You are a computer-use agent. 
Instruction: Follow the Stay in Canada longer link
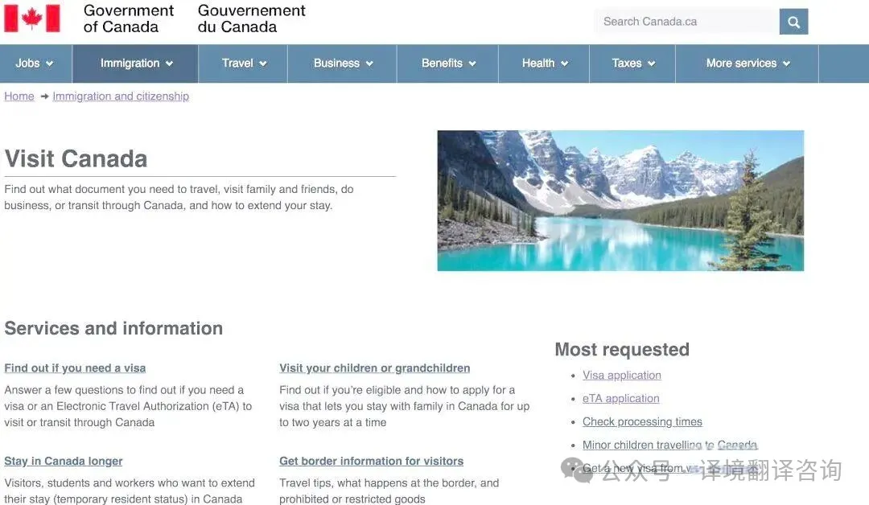click(x=64, y=462)
